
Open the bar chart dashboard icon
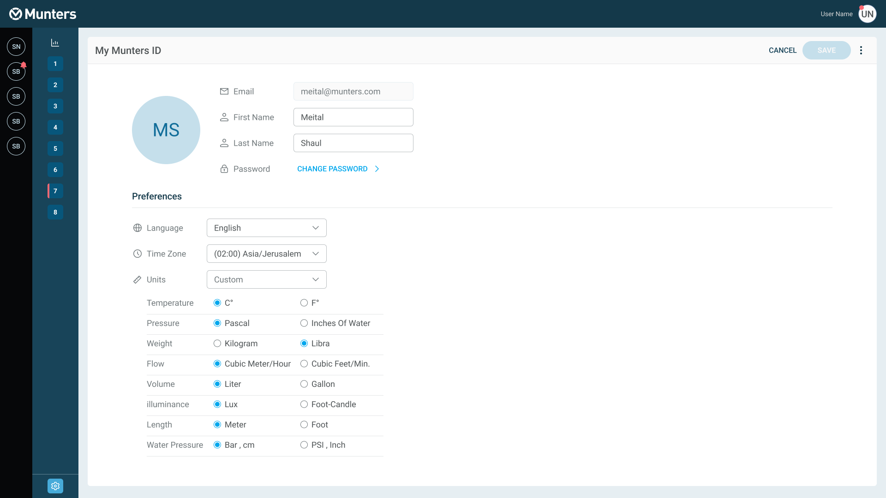point(55,43)
